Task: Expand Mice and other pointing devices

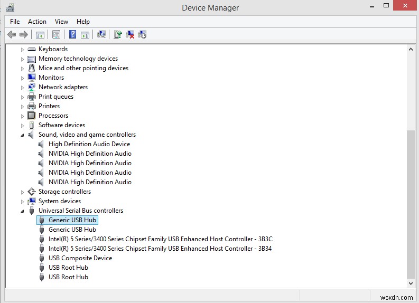Action: [x=22, y=69]
